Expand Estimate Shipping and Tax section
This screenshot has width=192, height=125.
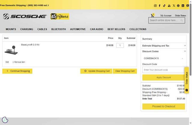[164, 46]
